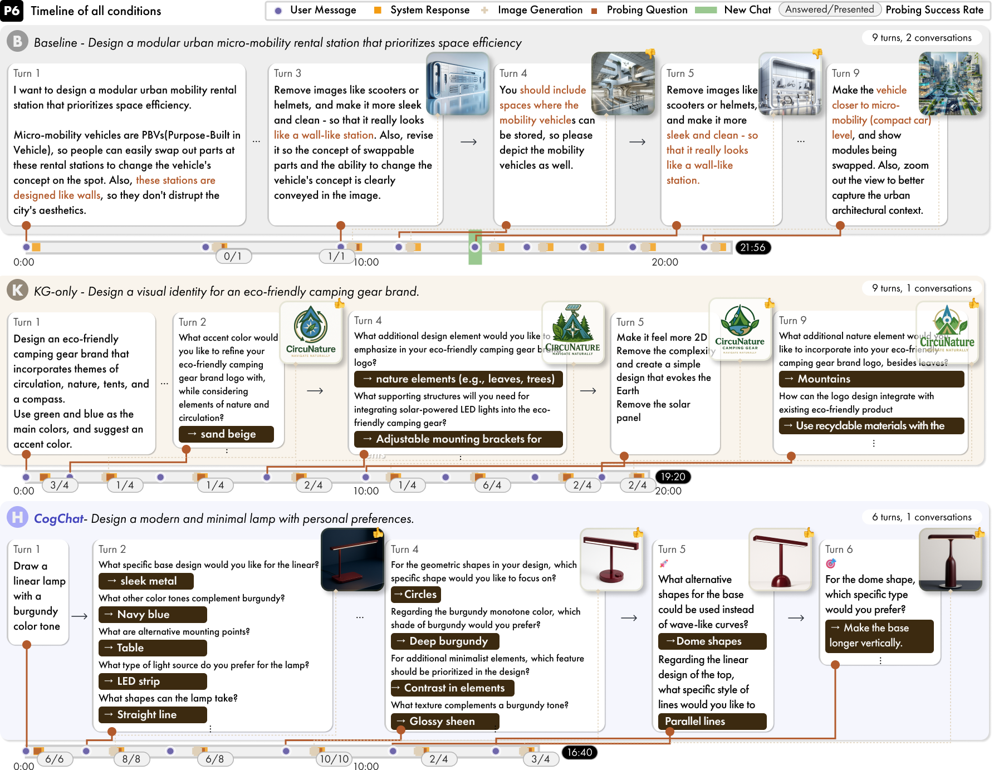Select 'Use recyclable materials with the' answer
Image resolution: width=994 pixels, height=770 pixels.
871,425
